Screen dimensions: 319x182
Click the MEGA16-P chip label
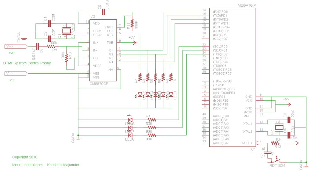(247, 5)
